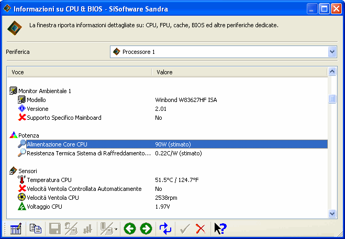The image size is (345, 239).
Task: Go back with the green left arrow
Action: pyautogui.click(x=130, y=229)
